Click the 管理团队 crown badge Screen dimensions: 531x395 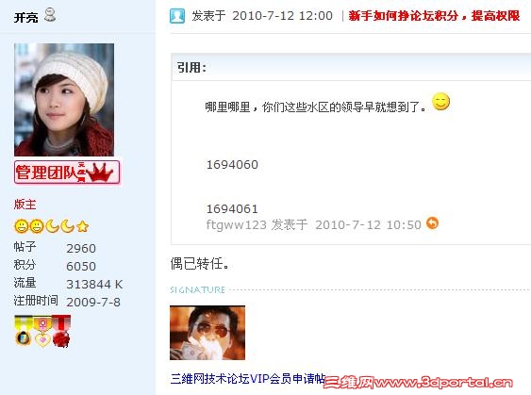67,173
